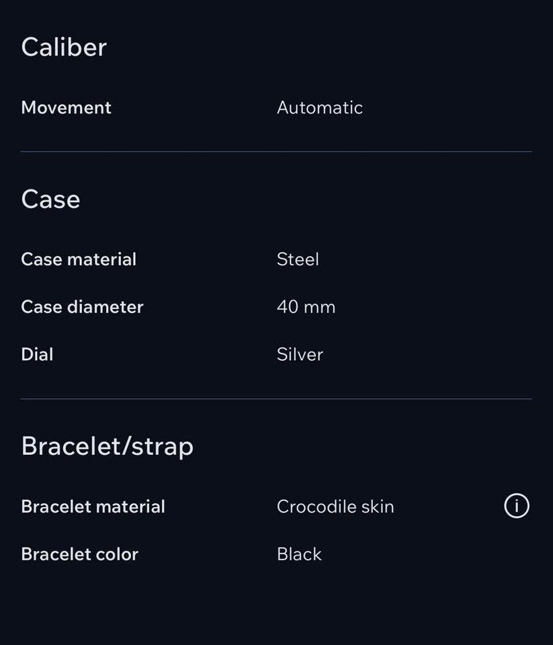Select the Case material label
Screen dimensions: 553x645
click(x=79, y=259)
